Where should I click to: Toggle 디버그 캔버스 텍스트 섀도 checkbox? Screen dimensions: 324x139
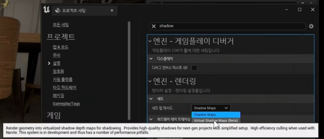[194, 68]
